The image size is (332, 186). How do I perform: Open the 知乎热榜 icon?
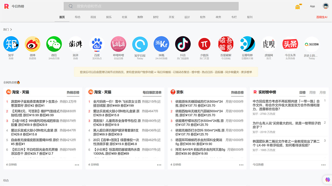tap(11, 44)
